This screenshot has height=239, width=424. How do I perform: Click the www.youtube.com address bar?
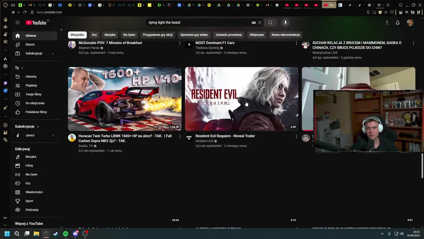[49, 12]
